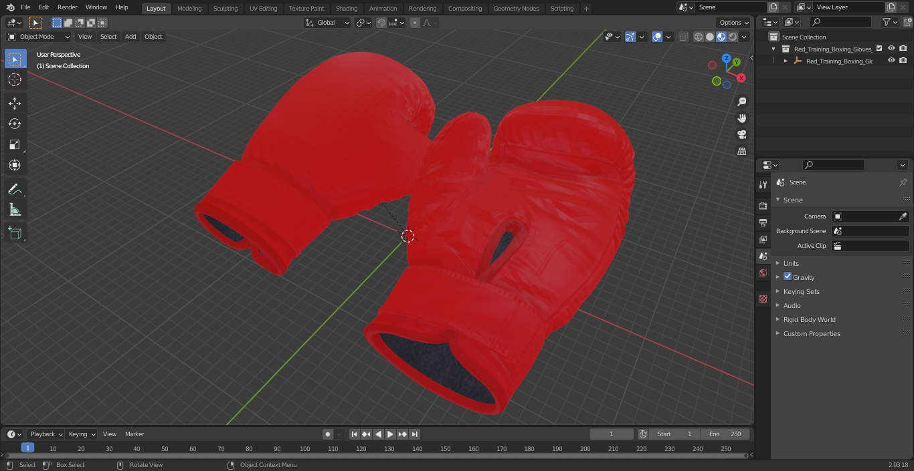Open the pivot point dropdown
This screenshot has height=471, width=914.
pos(363,23)
